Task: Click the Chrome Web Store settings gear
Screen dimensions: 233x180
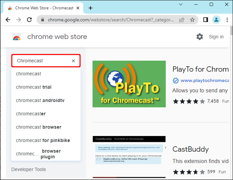Action: (200, 37)
